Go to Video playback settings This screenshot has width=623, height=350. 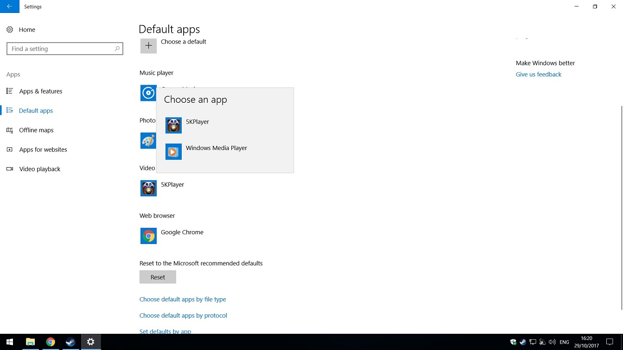[x=39, y=169]
